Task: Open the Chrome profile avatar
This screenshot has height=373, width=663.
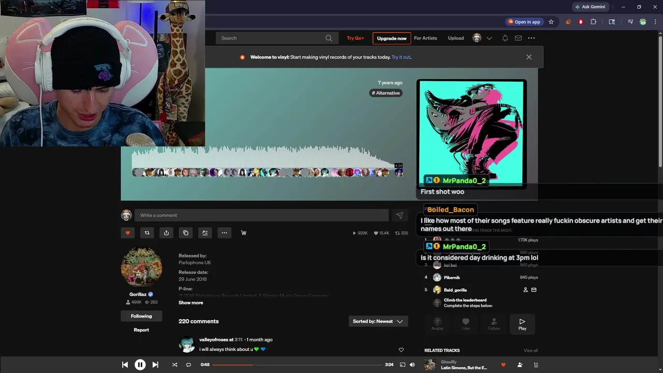Action: pos(643,22)
